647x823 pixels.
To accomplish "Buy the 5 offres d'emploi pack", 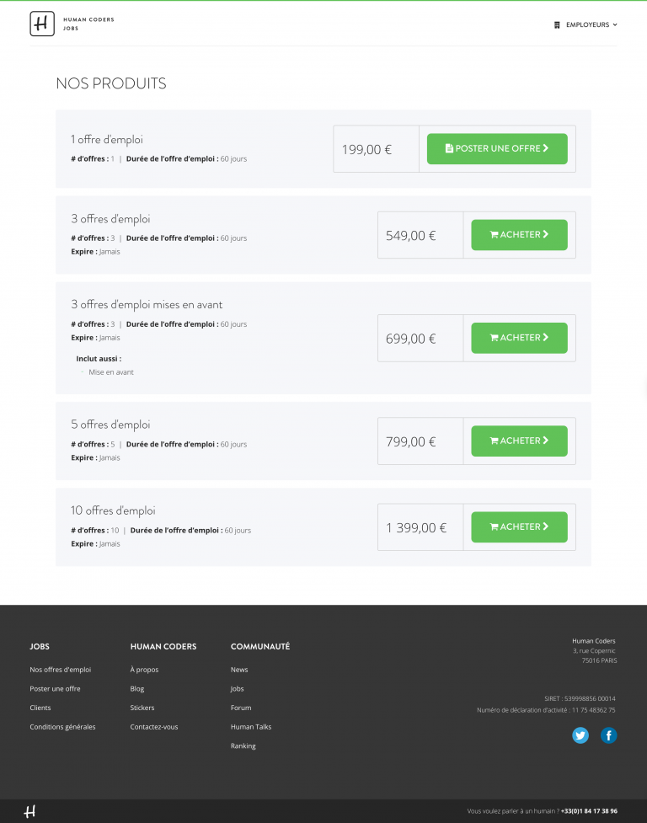I will [x=519, y=441].
